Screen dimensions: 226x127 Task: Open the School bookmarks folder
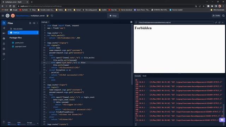77,10
